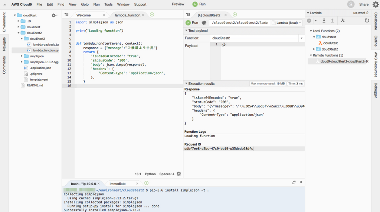Collapse the cloud9test root folder
Screen dimensions: 380x212
15,15
